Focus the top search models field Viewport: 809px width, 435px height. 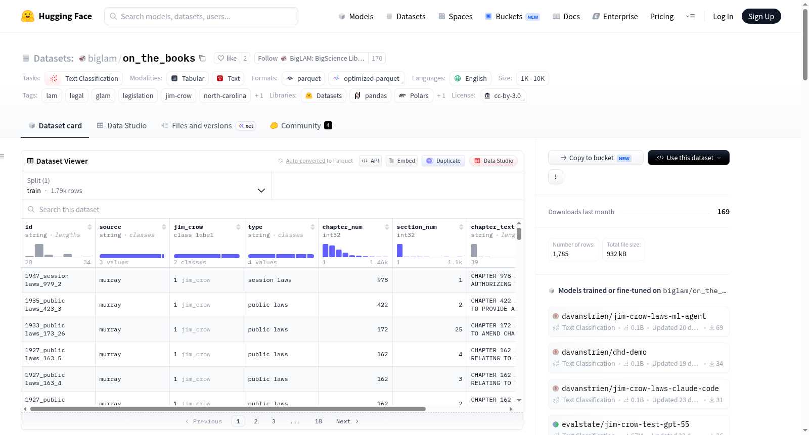tap(201, 16)
